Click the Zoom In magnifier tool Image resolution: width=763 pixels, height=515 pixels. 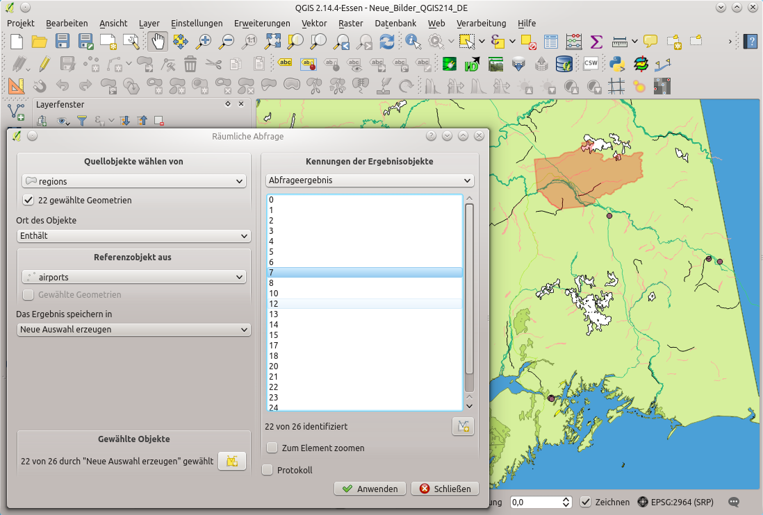[x=203, y=42]
